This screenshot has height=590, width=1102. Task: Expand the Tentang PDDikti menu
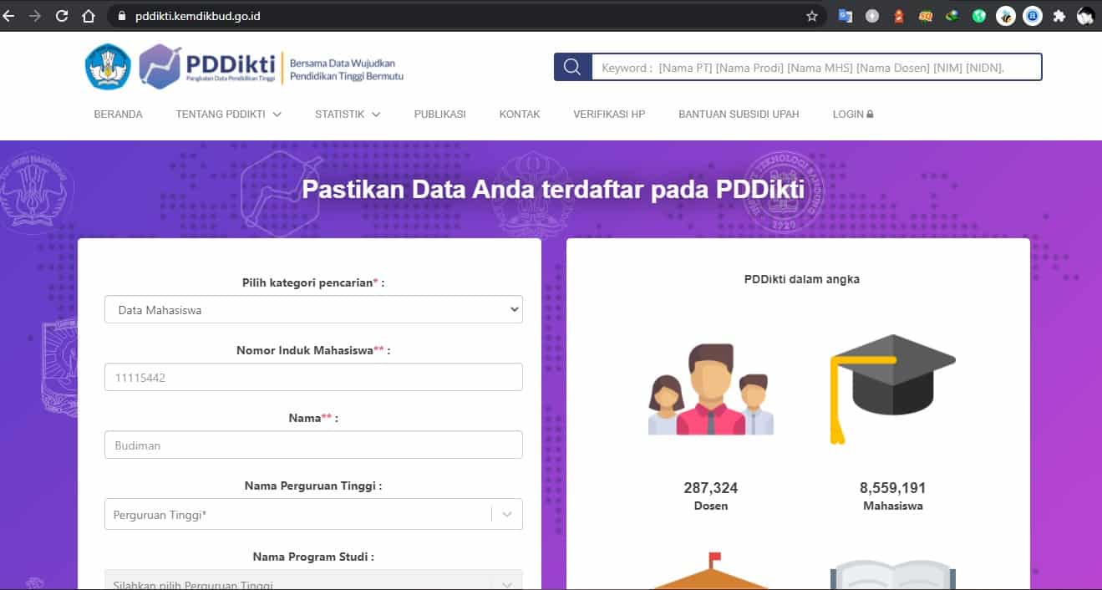pyautogui.click(x=228, y=114)
